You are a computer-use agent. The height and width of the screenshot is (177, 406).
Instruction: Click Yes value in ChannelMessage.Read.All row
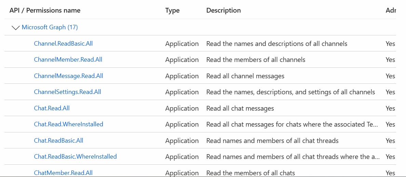point(390,76)
